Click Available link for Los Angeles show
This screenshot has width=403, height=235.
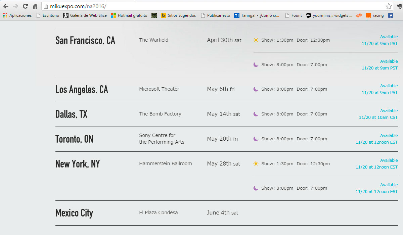tap(389, 86)
